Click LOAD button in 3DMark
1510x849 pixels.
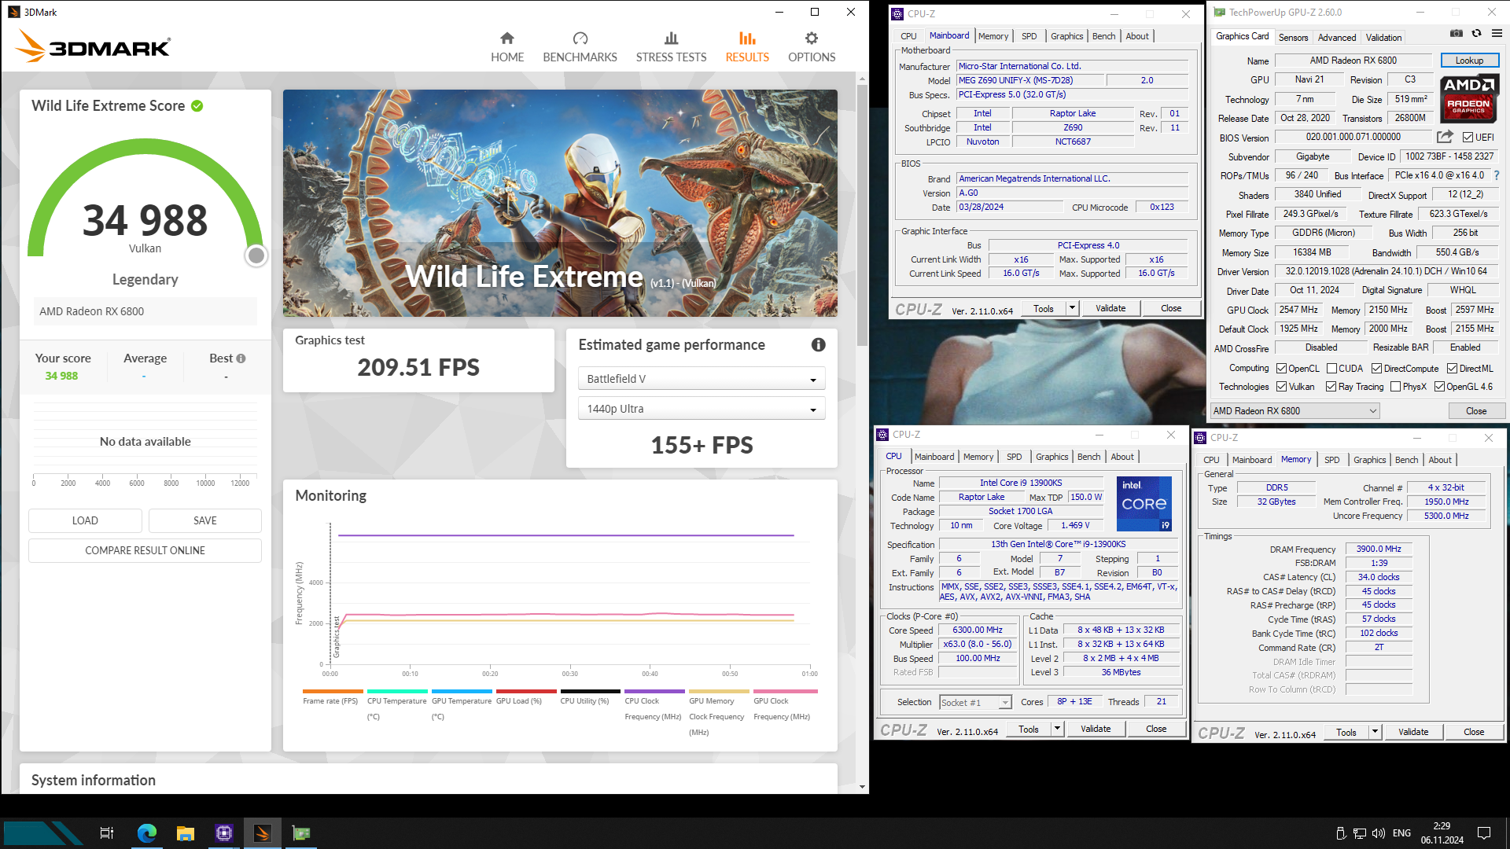point(85,520)
